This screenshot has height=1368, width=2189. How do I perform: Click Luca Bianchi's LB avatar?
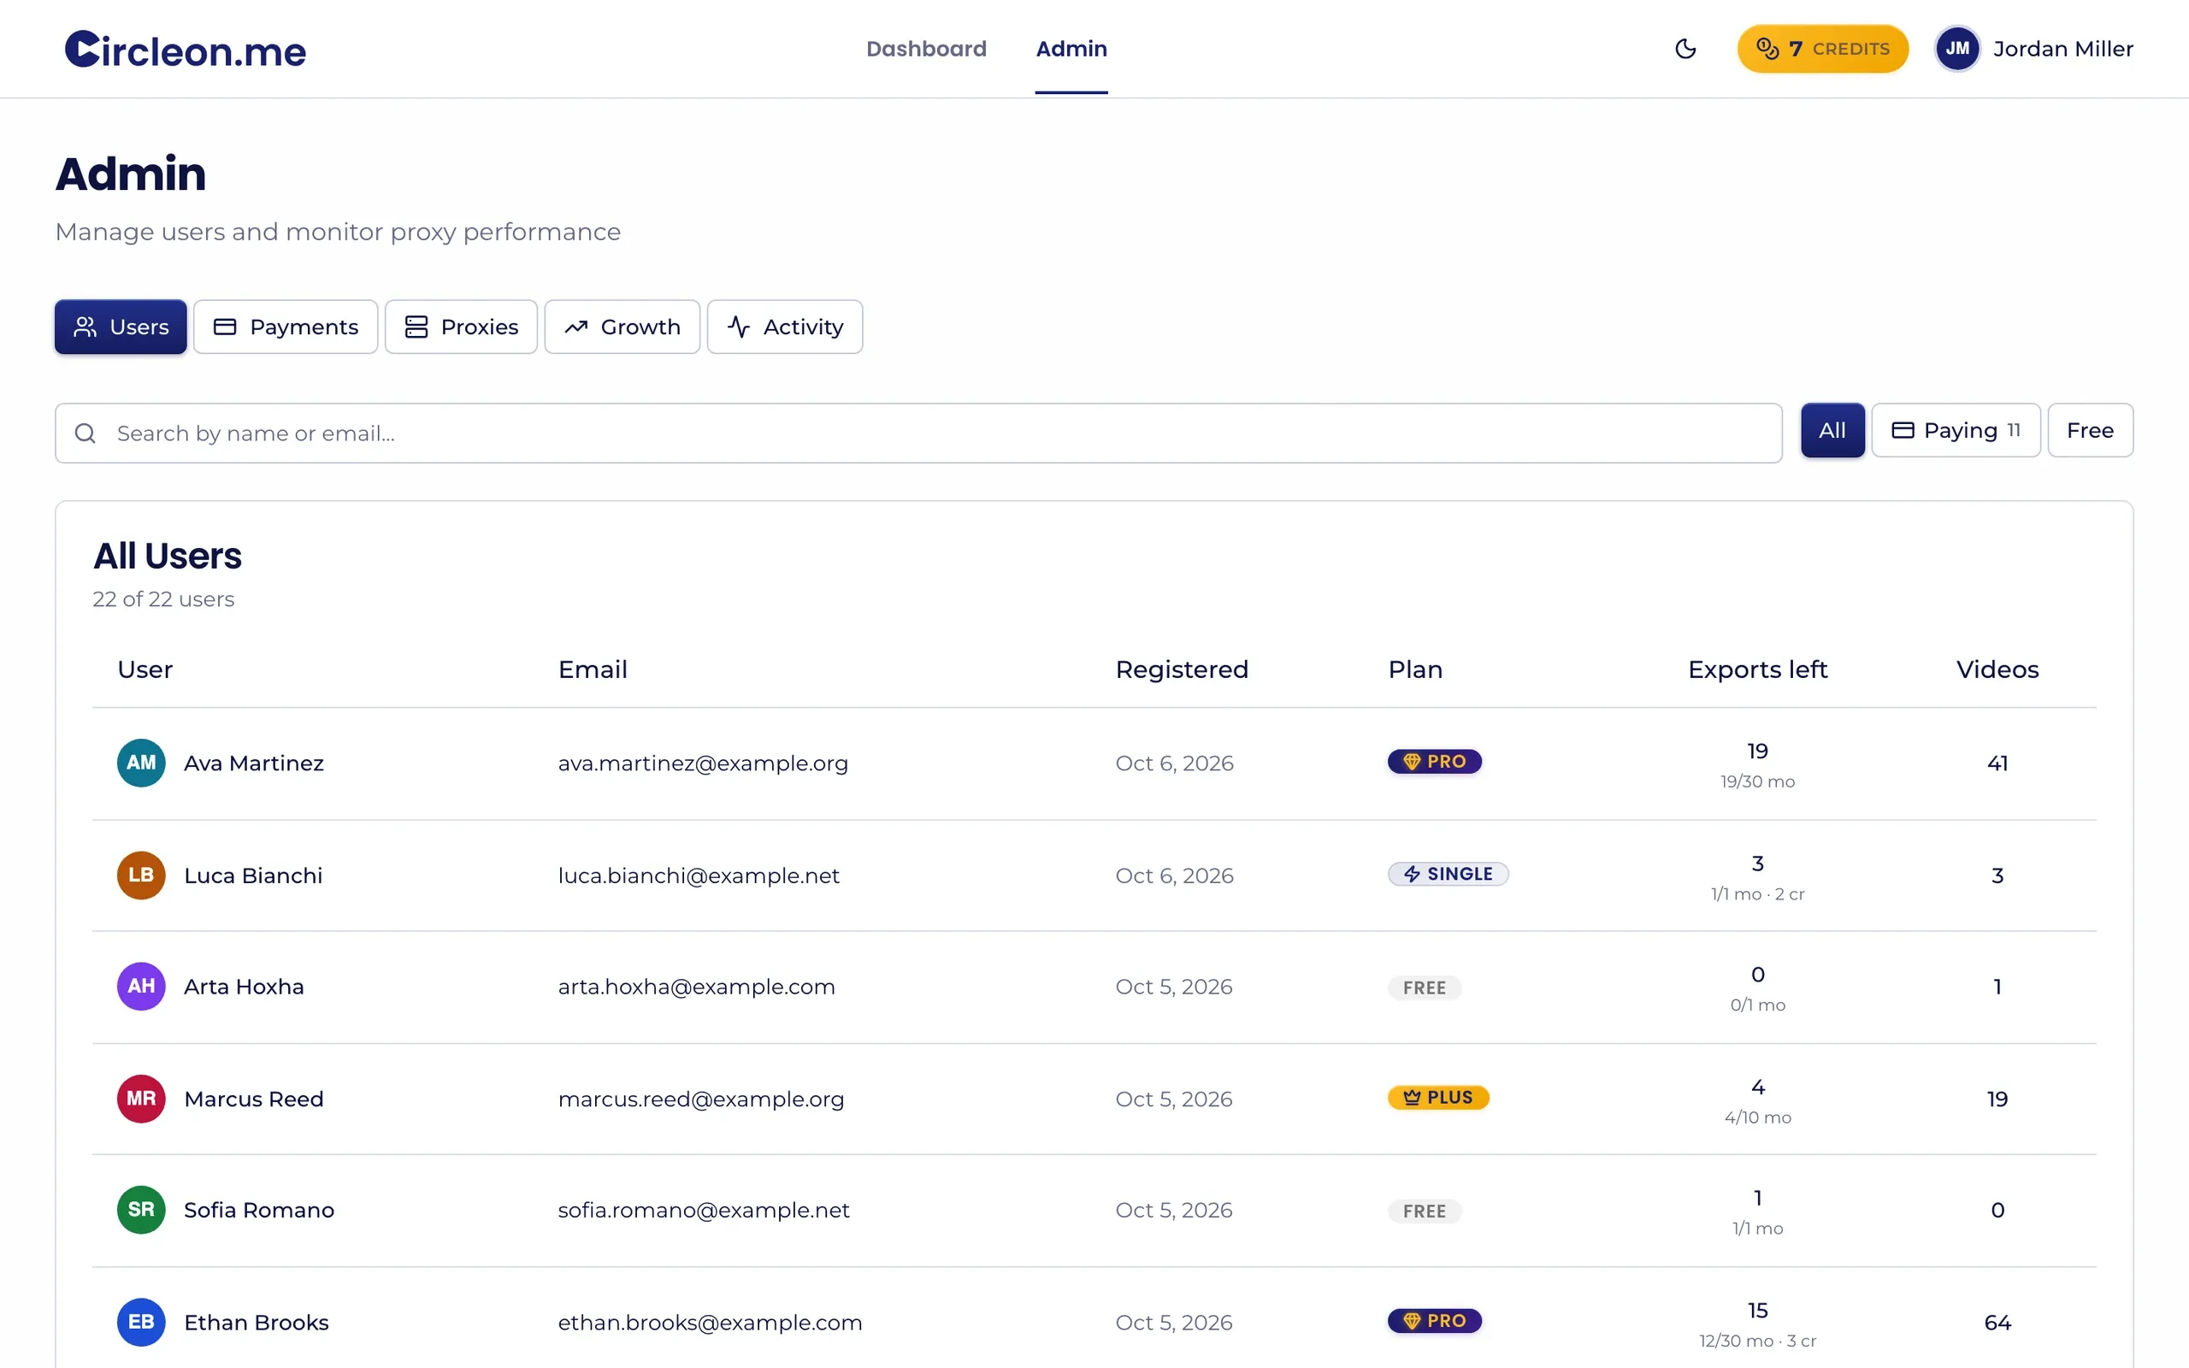141,875
